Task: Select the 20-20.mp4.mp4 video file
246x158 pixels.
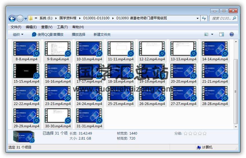Action: (x=183, y=73)
